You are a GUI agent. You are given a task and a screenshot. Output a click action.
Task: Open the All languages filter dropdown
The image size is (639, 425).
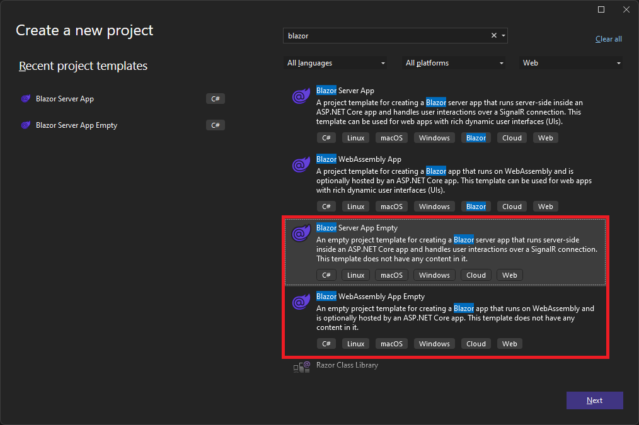pos(335,63)
